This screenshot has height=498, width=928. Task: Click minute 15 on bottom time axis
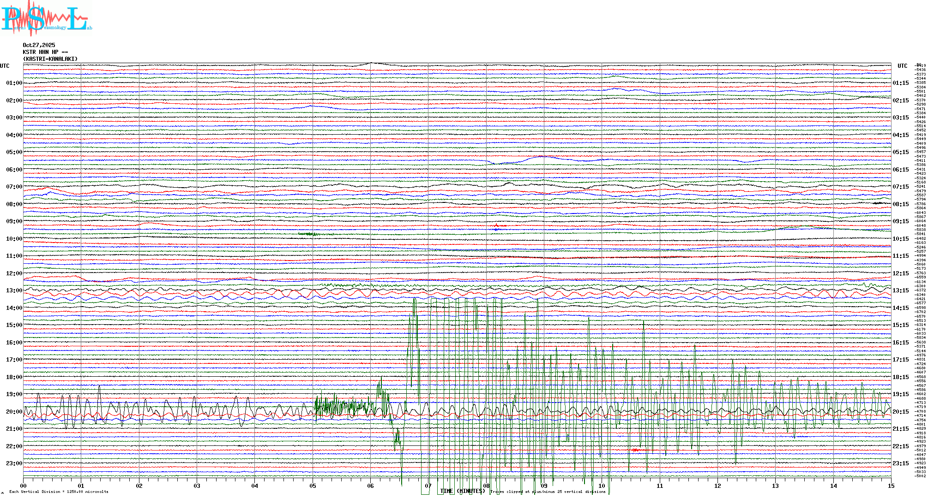click(x=891, y=486)
